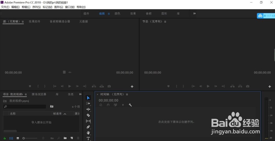The height and width of the screenshot is (141, 275).
Task: Select the Hand tool
Action: point(88,132)
